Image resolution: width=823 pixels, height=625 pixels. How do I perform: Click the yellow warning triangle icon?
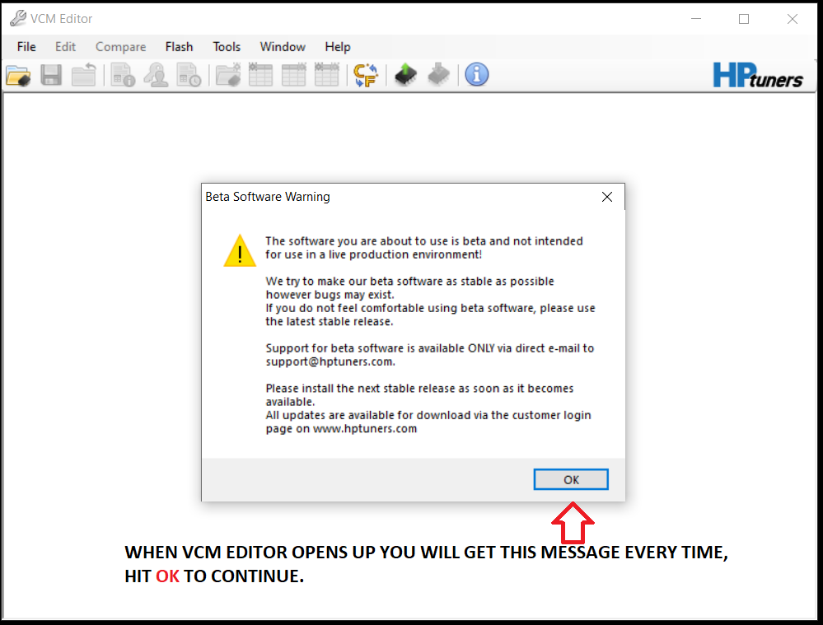coord(240,251)
